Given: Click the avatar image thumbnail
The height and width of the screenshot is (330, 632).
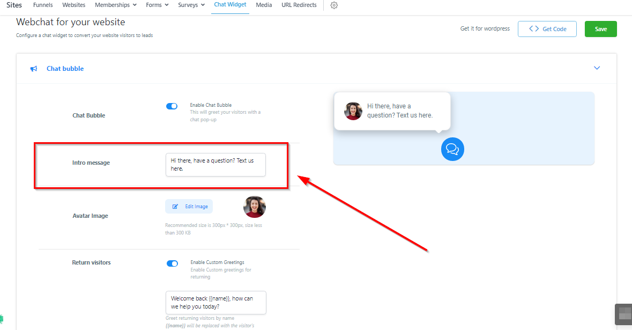Looking at the screenshot, I should point(255,207).
